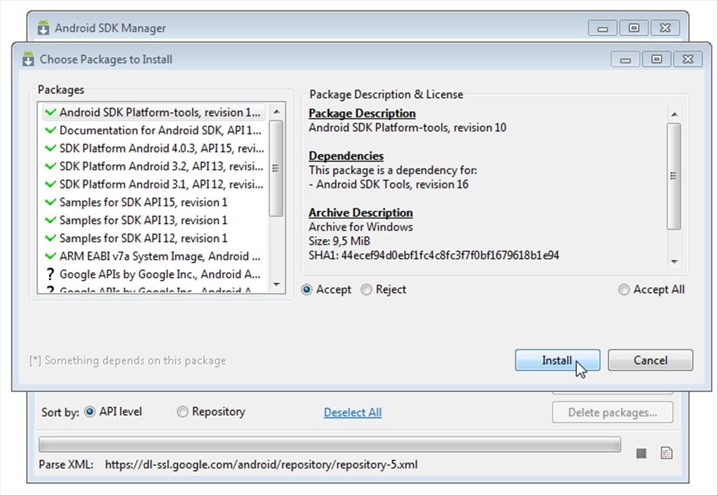The height and width of the screenshot is (496, 718).
Task: Click the Android icon on the Choose Packages dialog
Action: (x=28, y=59)
